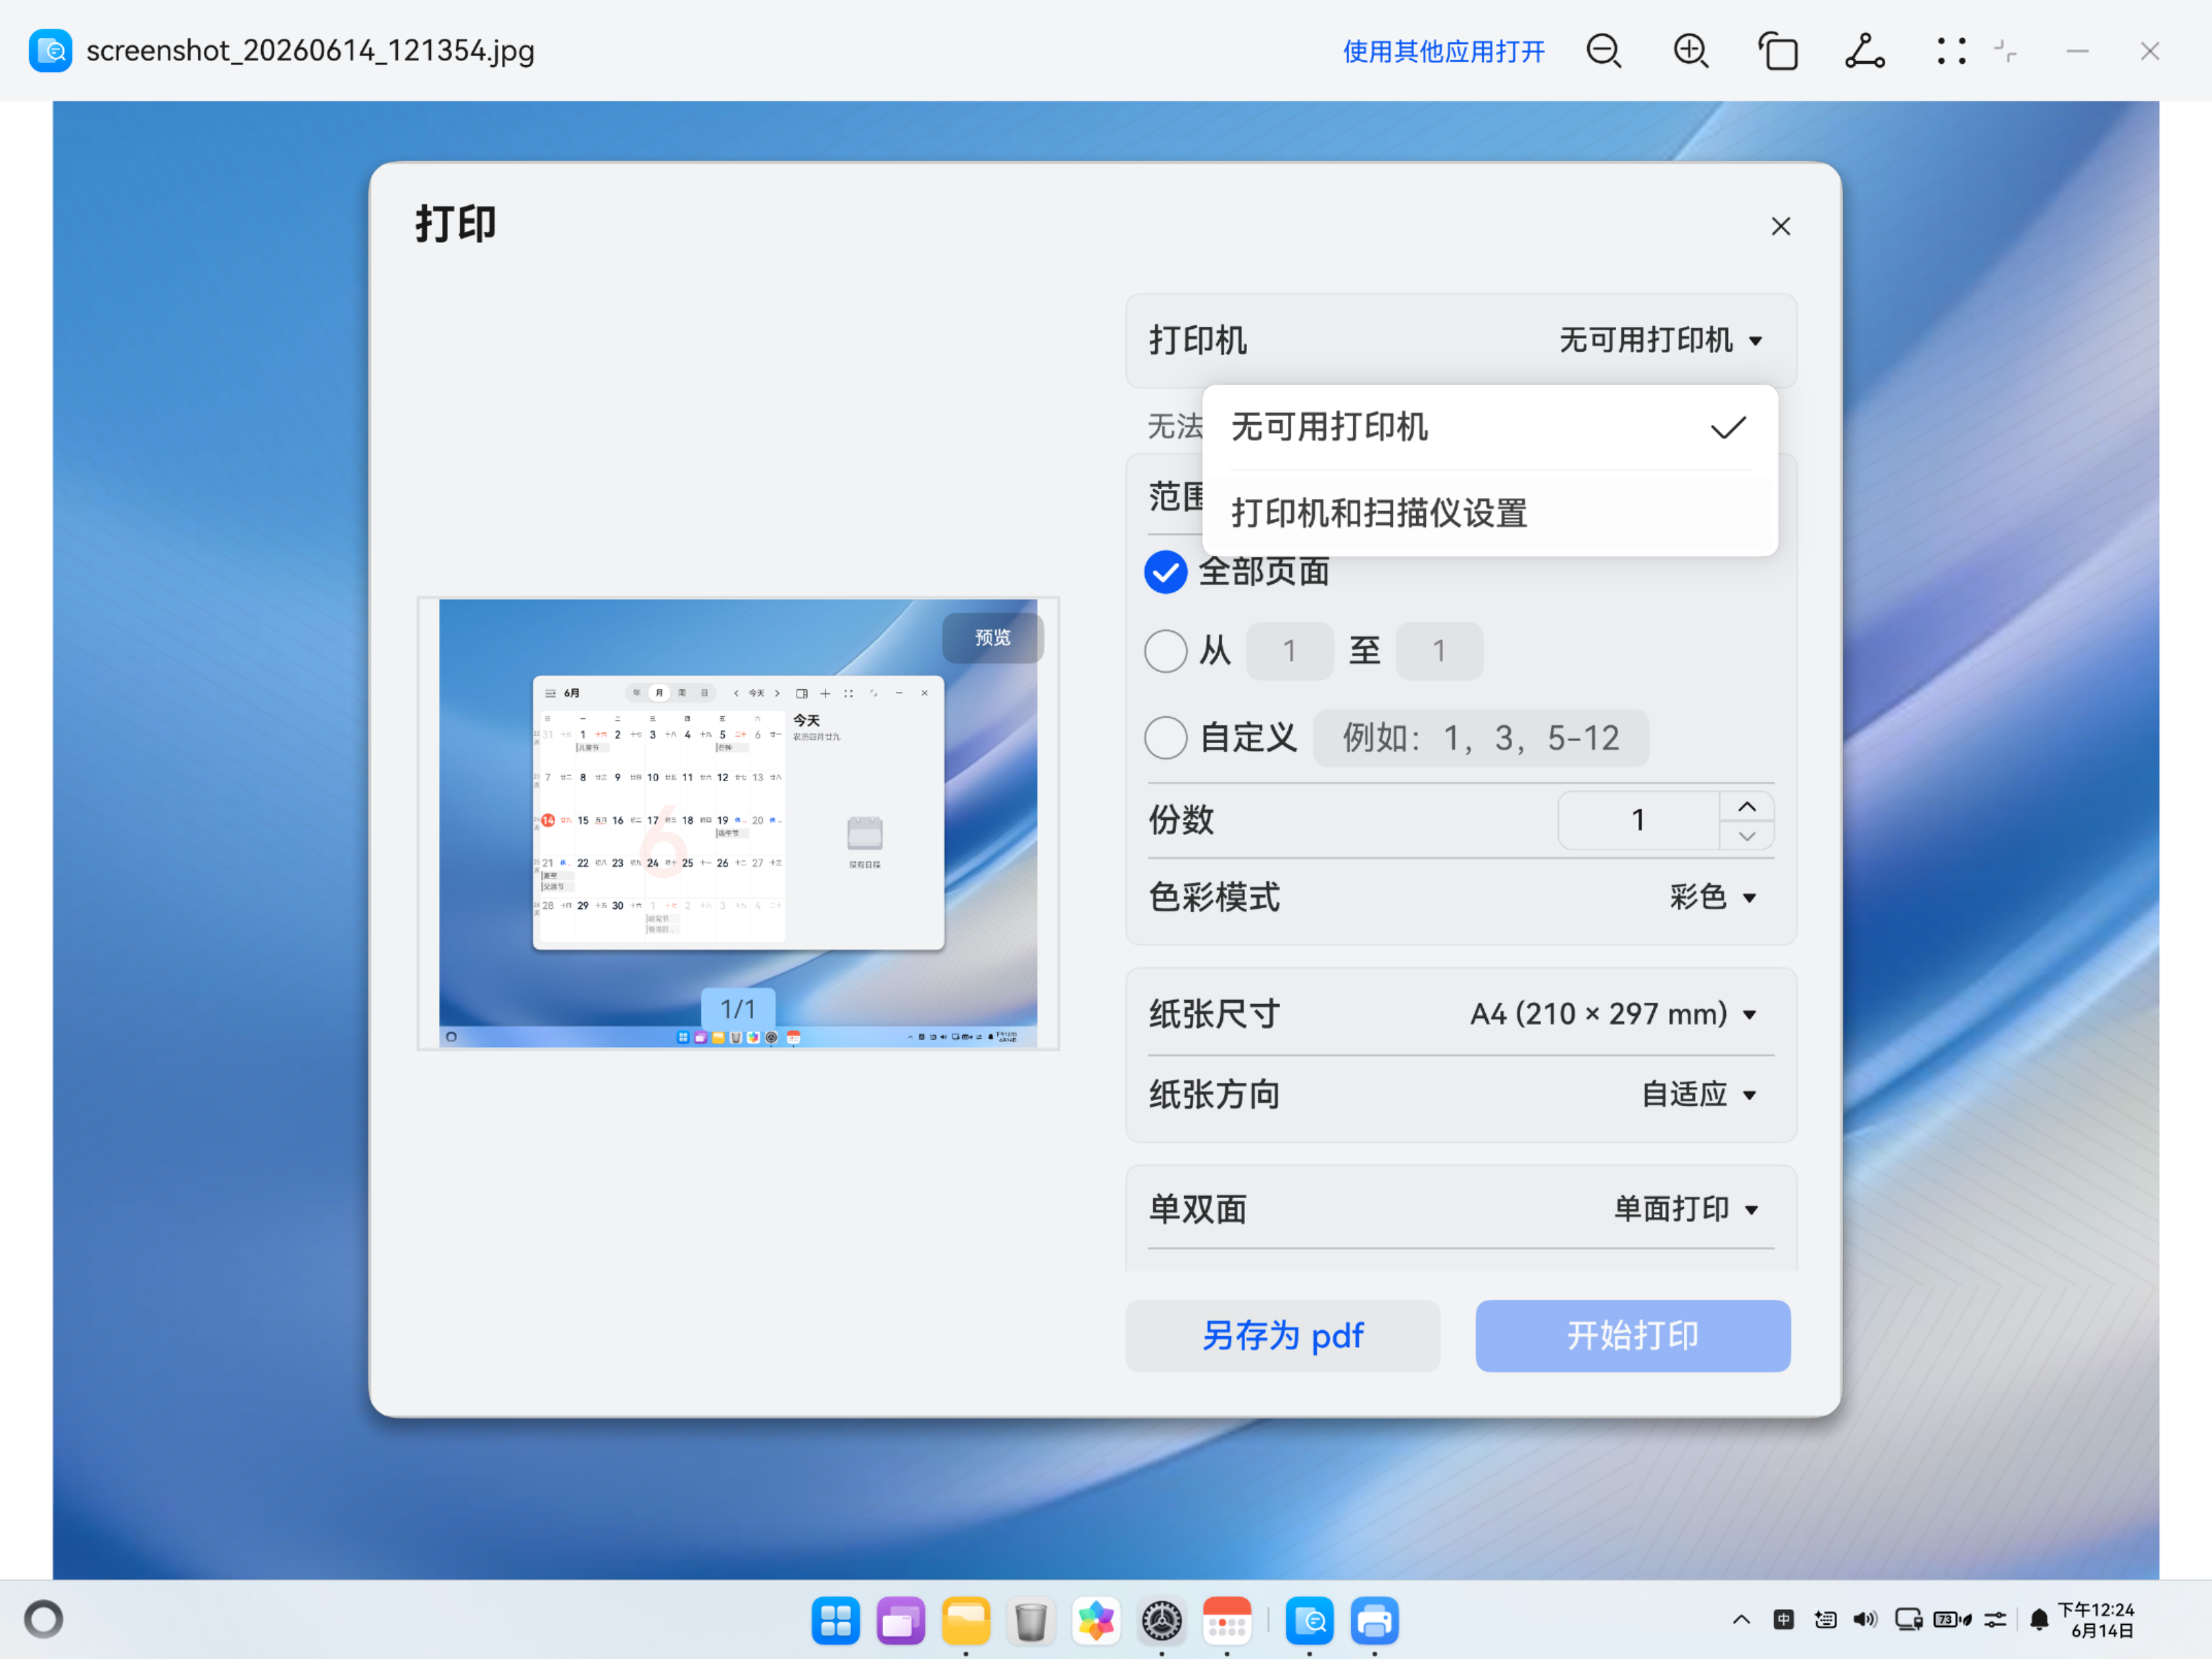Open the Calendar app in the dock
Image resolution: width=2212 pixels, height=1659 pixels.
[x=1227, y=1621]
